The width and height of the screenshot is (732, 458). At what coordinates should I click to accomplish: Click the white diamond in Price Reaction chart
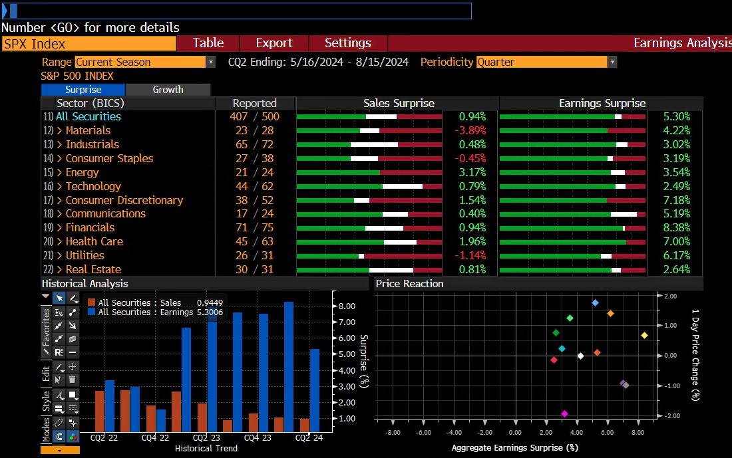(x=580, y=356)
